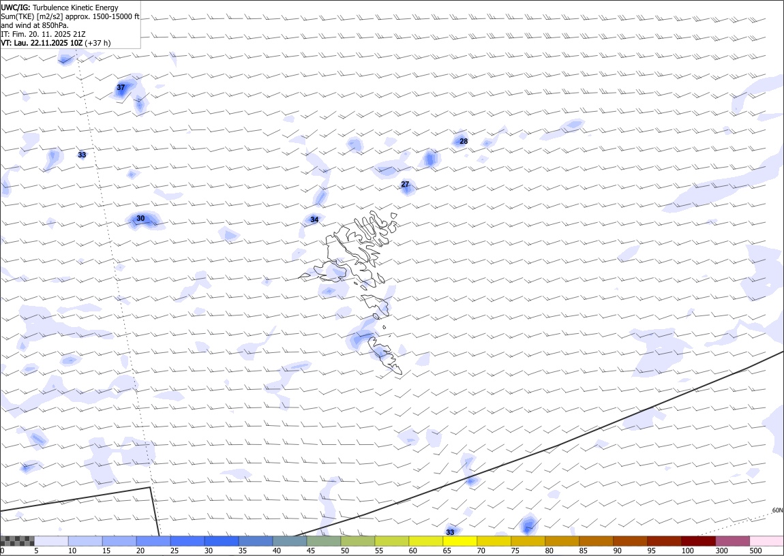Click the 20–25 blue legend swatch
The height and width of the screenshot is (556, 784).
153,541
